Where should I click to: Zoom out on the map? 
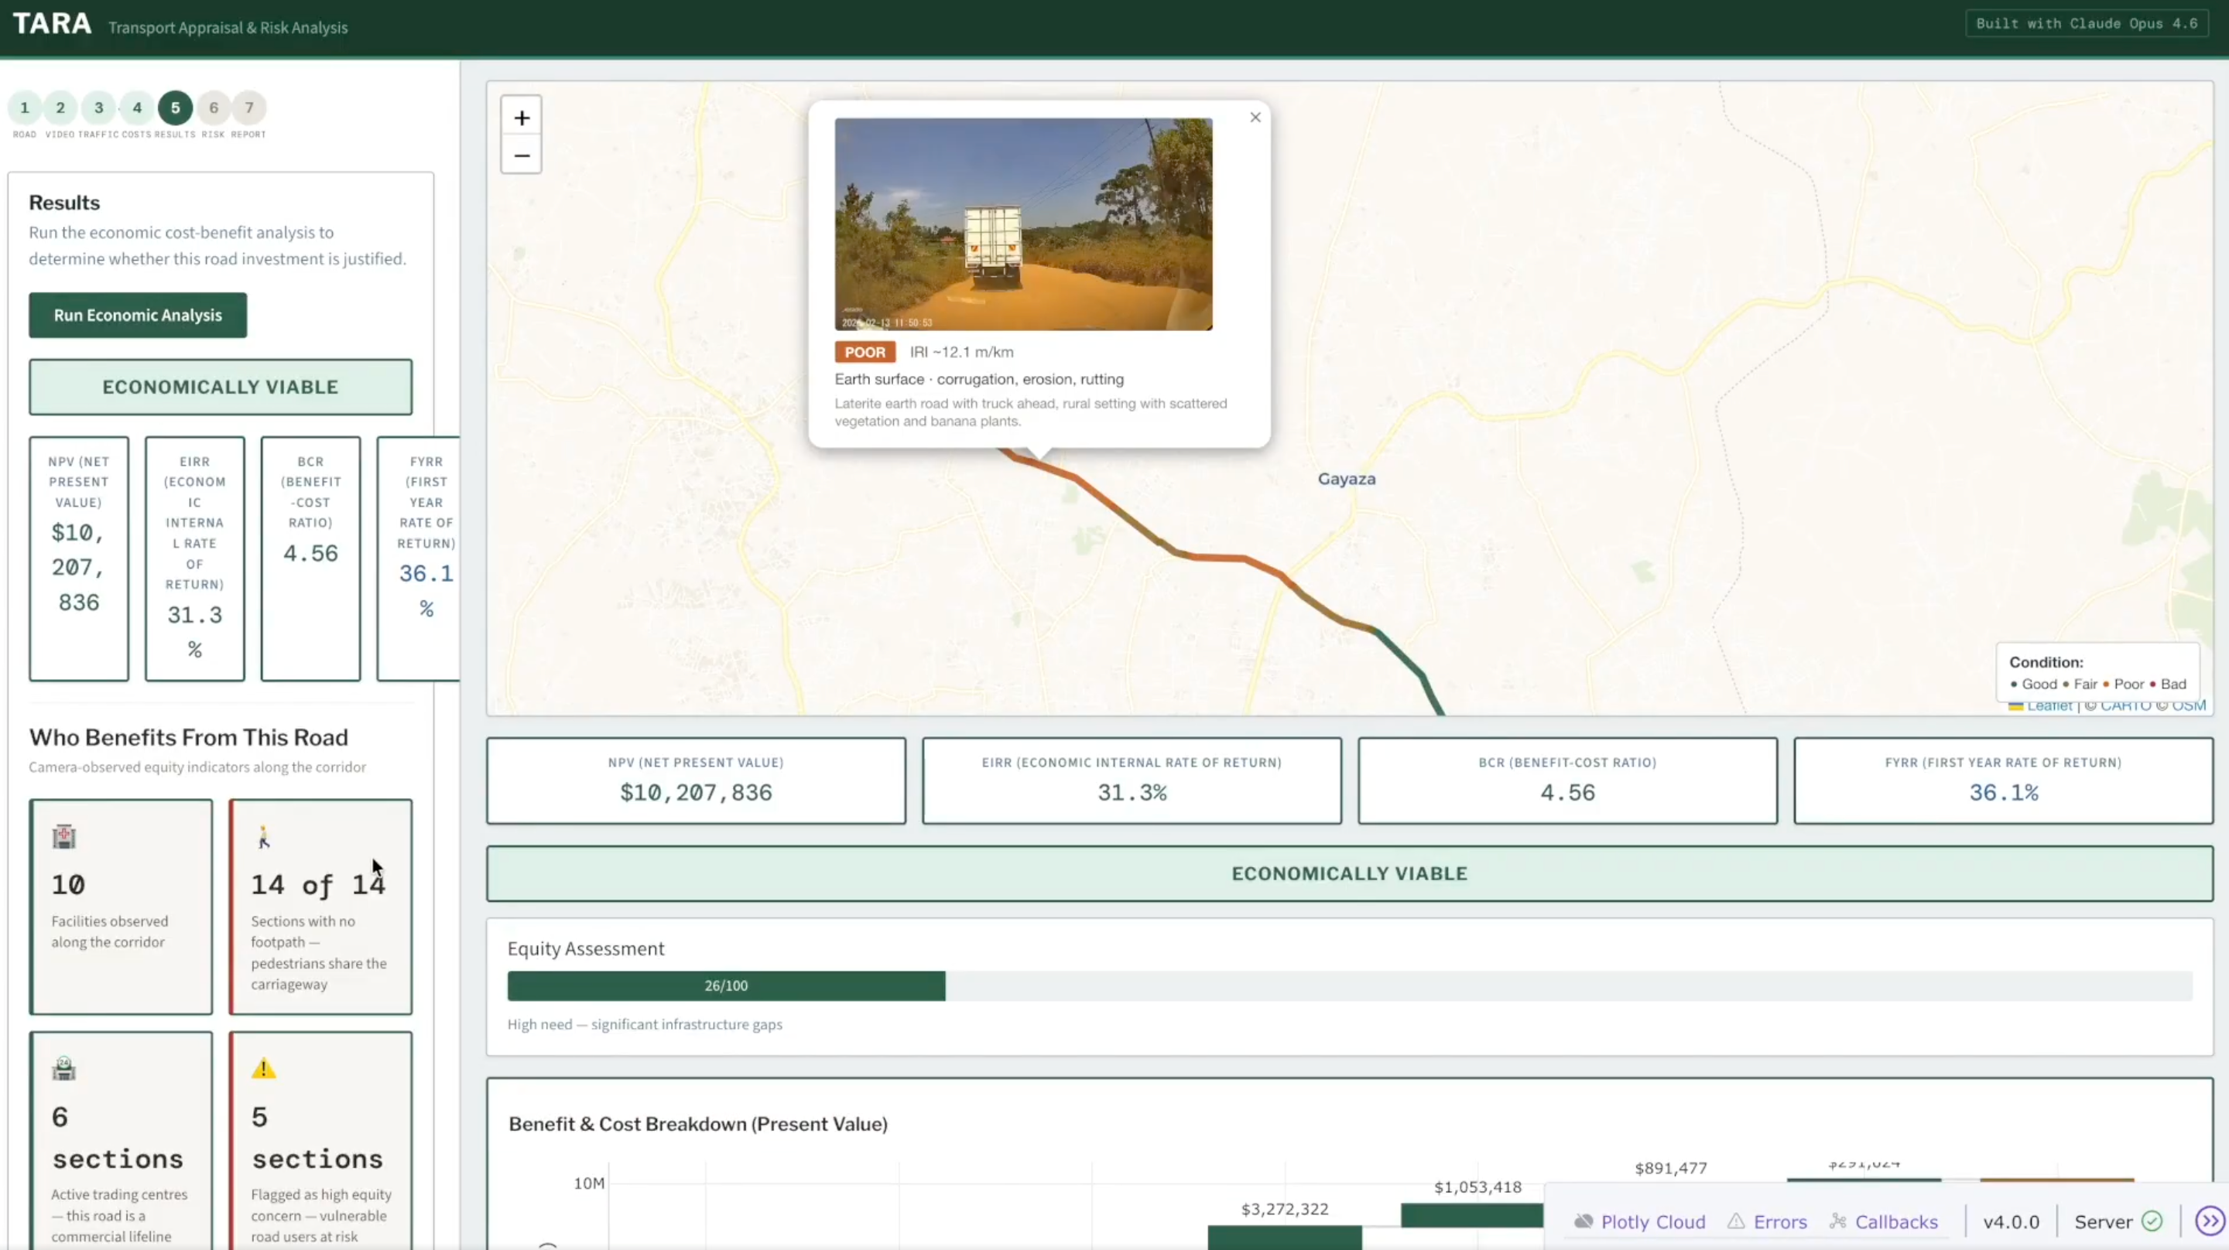coord(521,155)
